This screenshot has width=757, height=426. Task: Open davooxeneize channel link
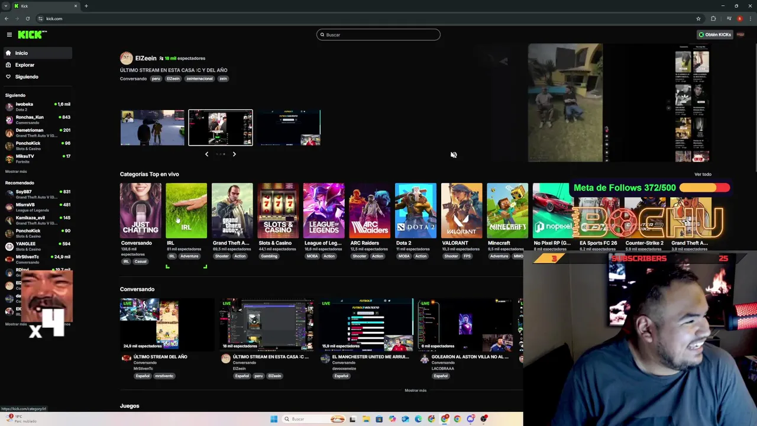click(x=344, y=369)
